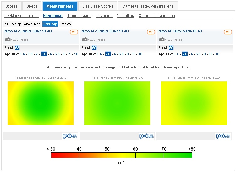Open Cameras tested with this lens tab
The image size is (236, 172).
point(148,6)
